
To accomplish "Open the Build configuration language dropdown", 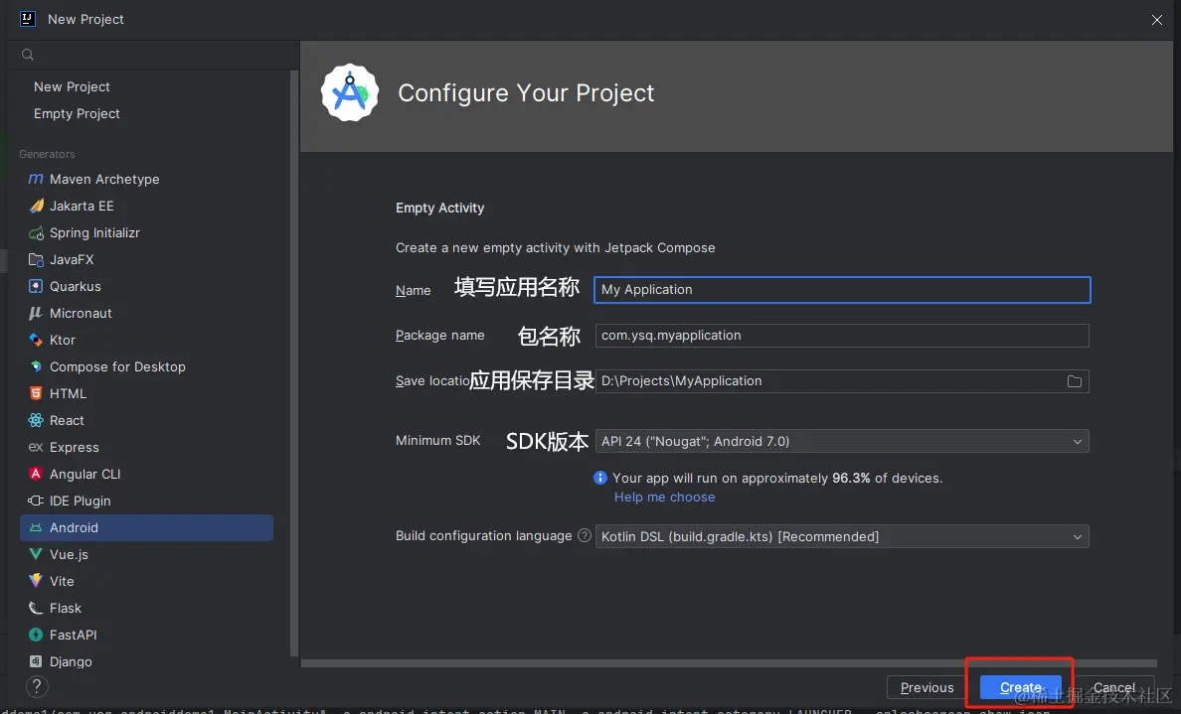I will 842,536.
